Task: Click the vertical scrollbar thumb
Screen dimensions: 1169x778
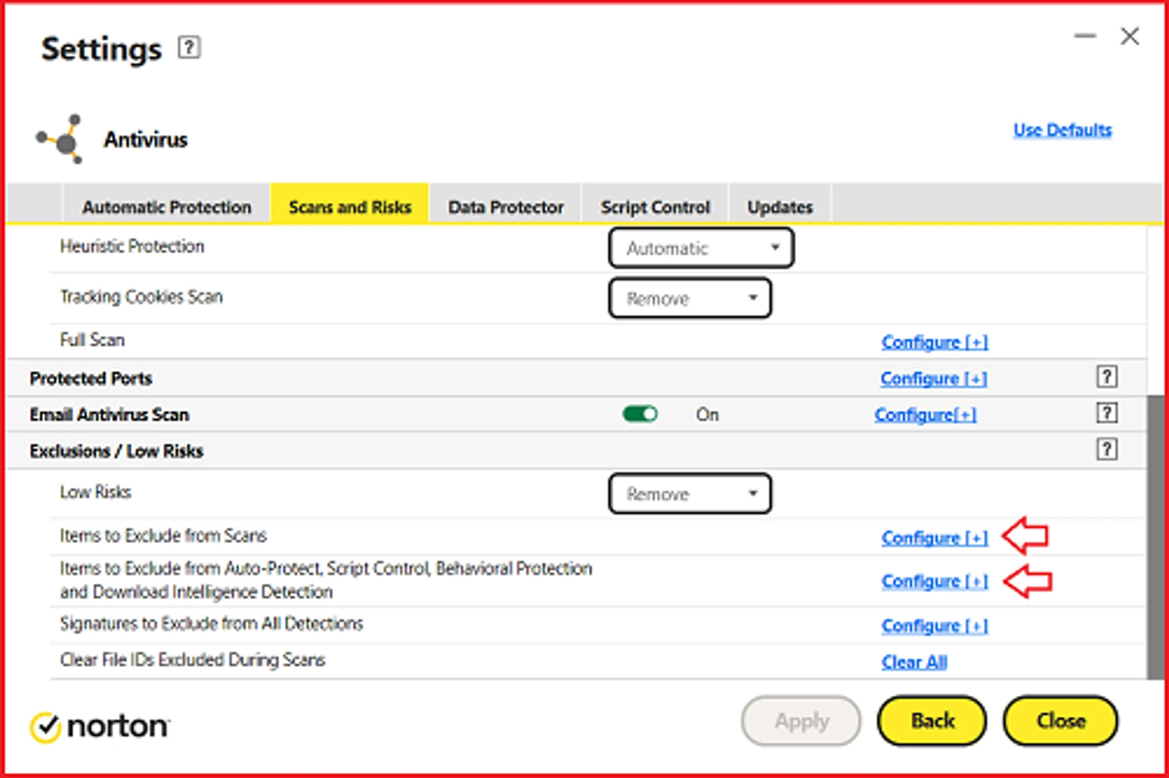Action: (1154, 537)
